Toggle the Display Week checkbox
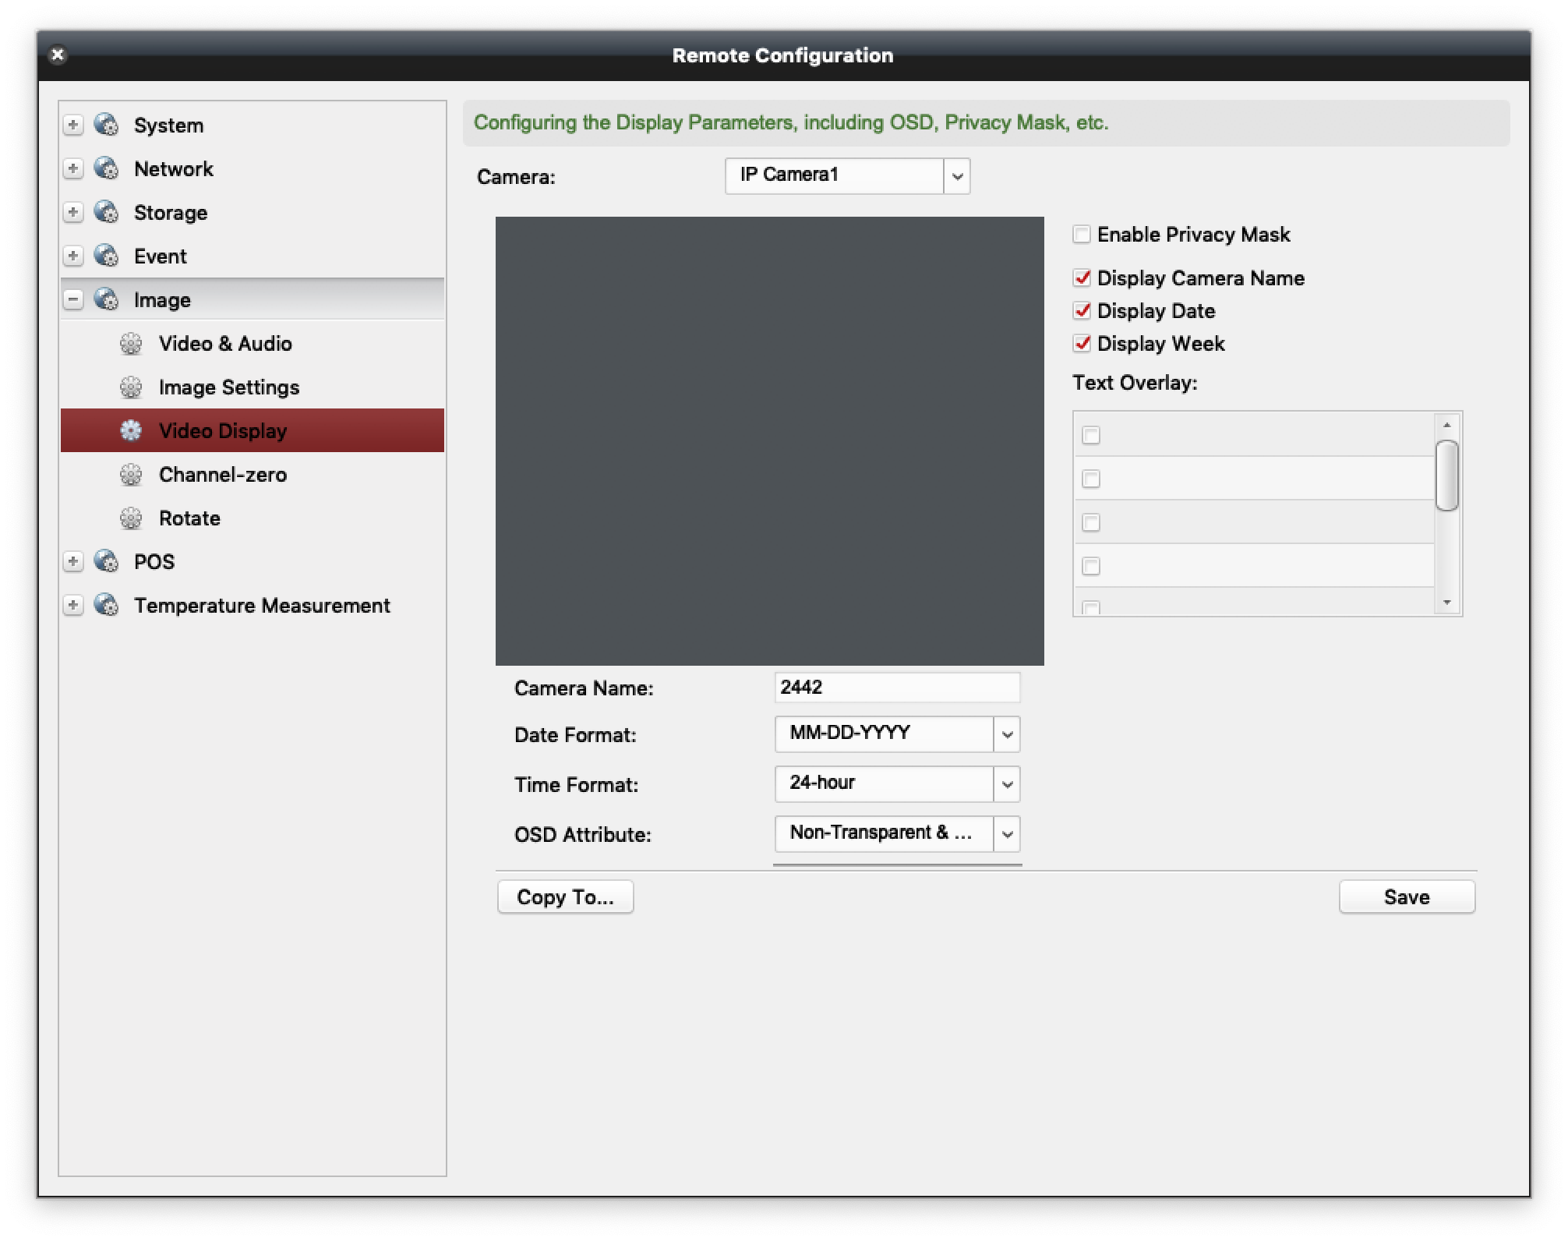Viewport: 1568px width, 1241px height. click(x=1082, y=344)
